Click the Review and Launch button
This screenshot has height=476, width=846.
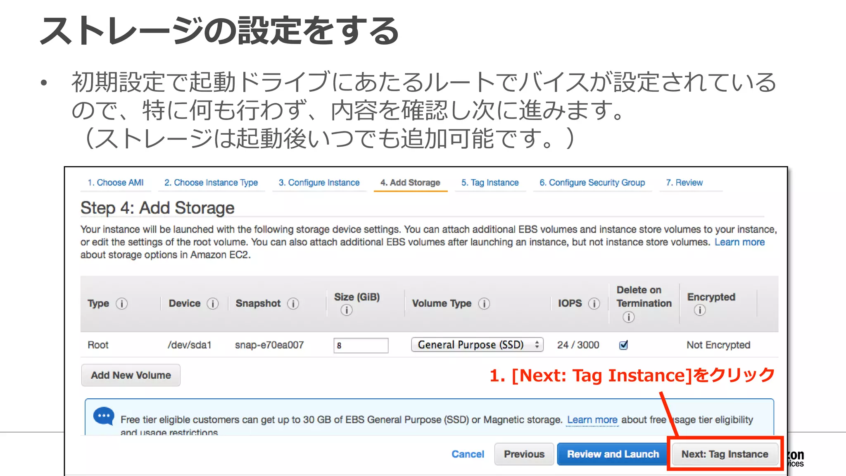(613, 454)
